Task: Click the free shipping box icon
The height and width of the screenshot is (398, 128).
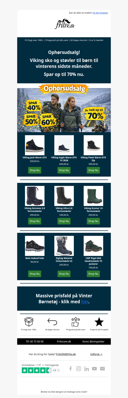Action: (29, 322)
